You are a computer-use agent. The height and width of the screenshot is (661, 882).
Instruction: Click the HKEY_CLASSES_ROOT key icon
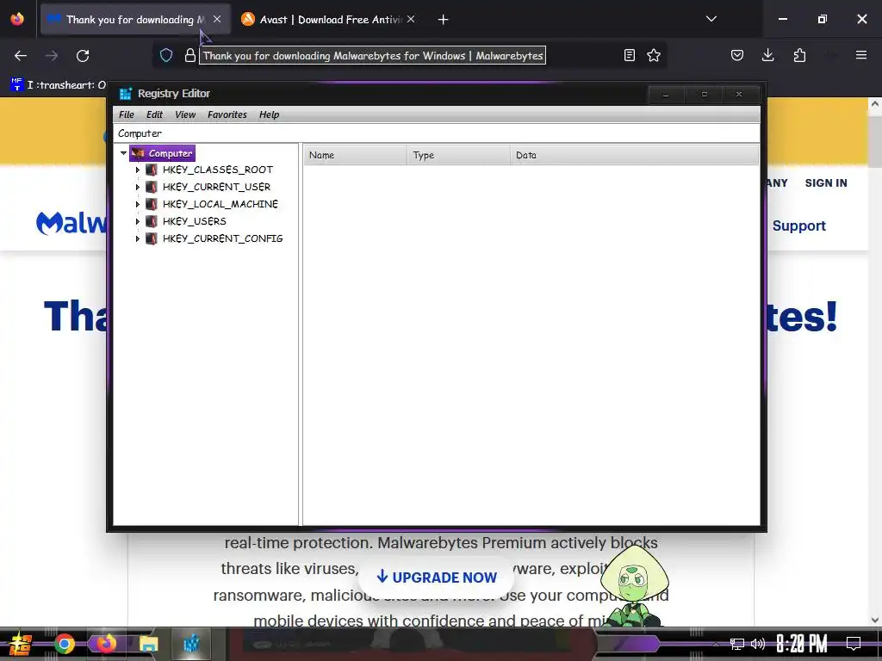(151, 170)
